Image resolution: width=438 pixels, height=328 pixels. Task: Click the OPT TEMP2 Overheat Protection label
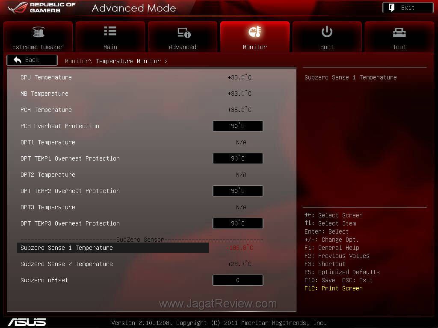point(70,191)
